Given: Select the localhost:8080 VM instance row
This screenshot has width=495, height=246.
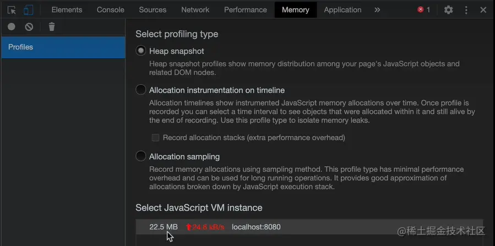Looking at the screenshot, I should [256, 227].
